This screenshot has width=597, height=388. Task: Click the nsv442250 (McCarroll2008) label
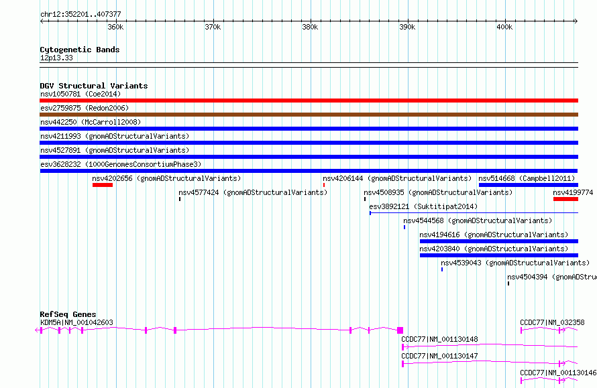coord(91,122)
